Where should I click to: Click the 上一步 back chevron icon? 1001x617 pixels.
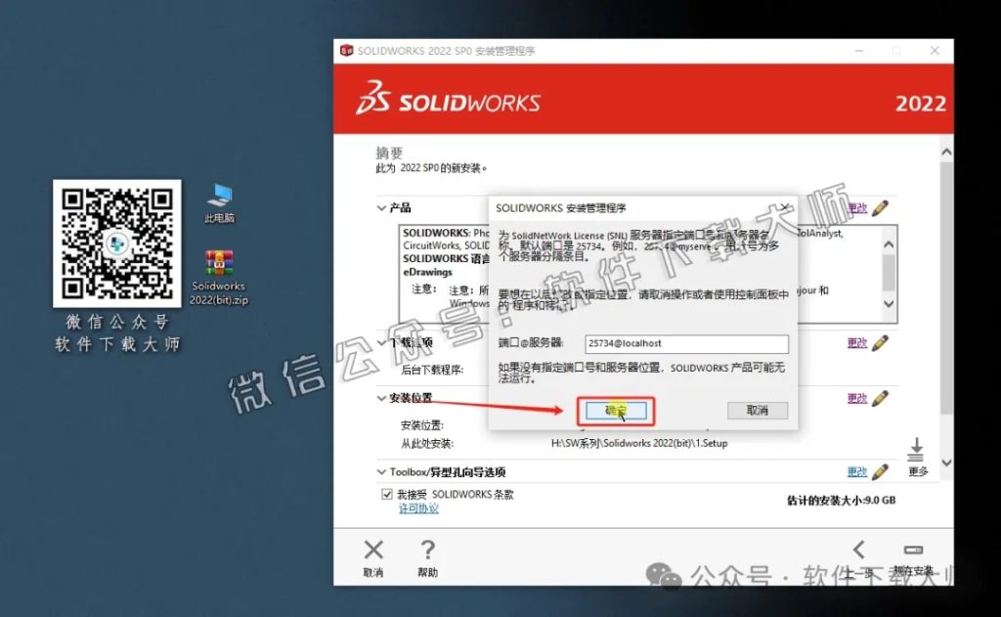click(860, 550)
